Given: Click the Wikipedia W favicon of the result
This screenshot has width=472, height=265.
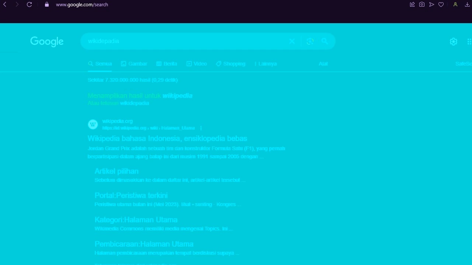Looking at the screenshot, I should tap(93, 124).
